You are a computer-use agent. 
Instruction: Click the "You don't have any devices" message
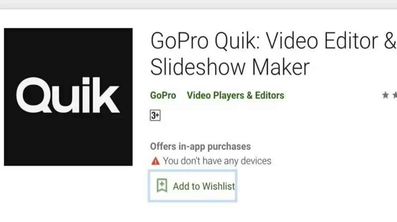tap(217, 161)
